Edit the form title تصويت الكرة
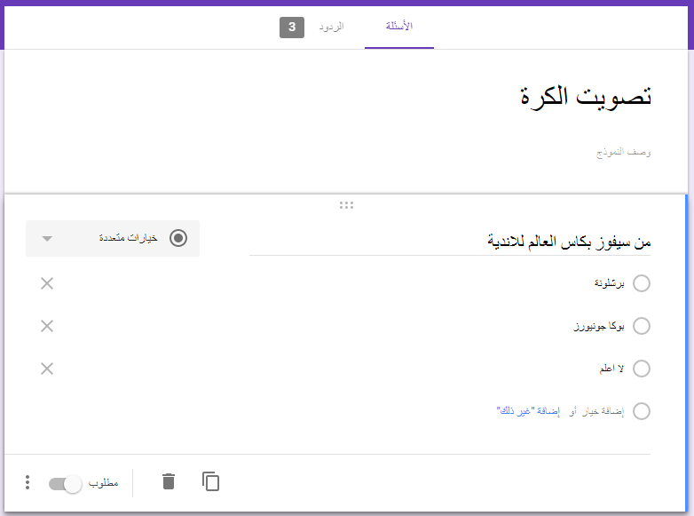This screenshot has width=694, height=516. pyautogui.click(x=585, y=97)
